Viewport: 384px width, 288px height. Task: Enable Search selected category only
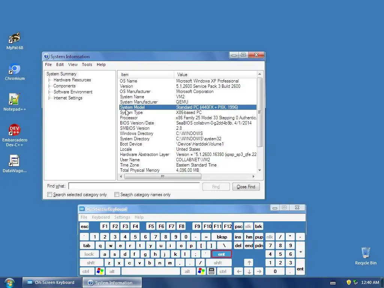pyautogui.click(x=50, y=195)
